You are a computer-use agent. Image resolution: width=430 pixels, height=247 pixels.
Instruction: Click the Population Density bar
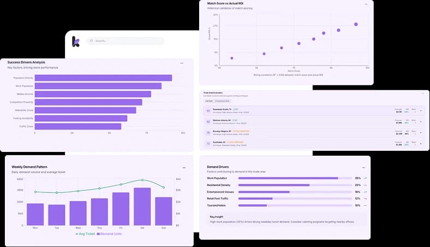(103, 78)
